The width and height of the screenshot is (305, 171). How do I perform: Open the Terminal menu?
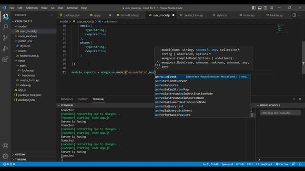tap(72, 8)
